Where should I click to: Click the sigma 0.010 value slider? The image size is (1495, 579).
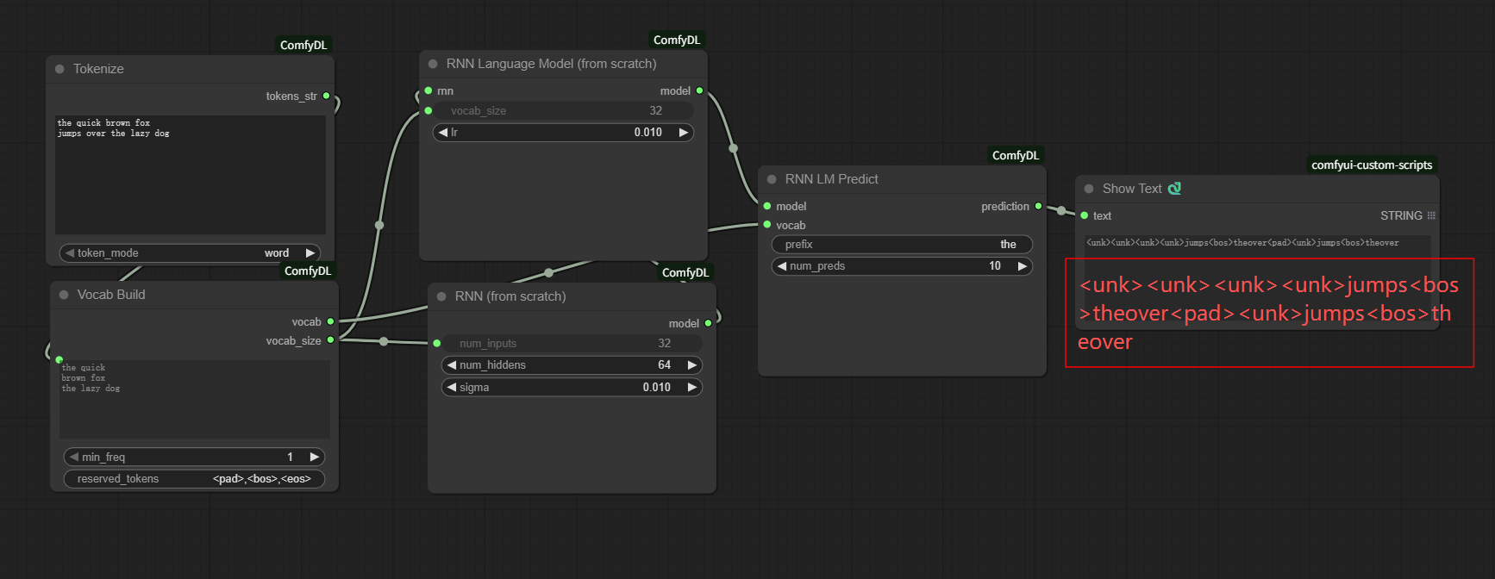pos(572,388)
